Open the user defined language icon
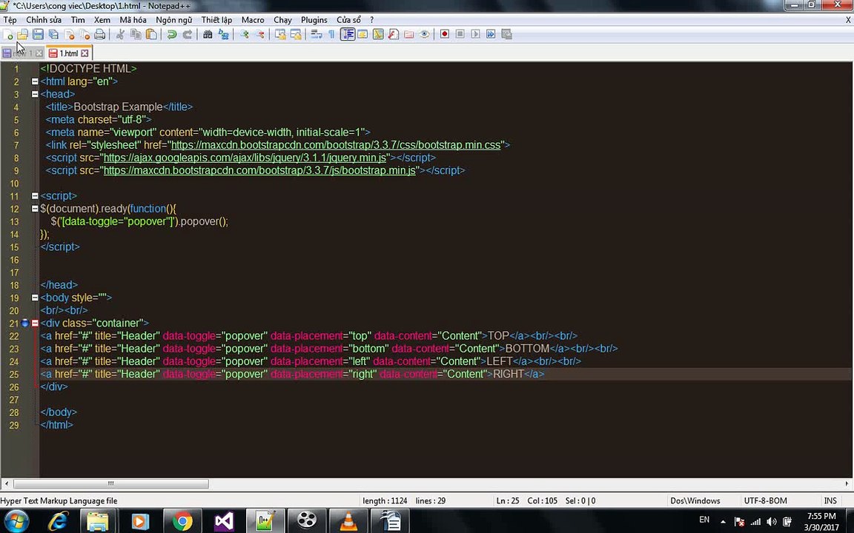 [x=363, y=34]
